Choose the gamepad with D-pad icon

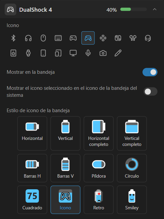pos(73,38)
